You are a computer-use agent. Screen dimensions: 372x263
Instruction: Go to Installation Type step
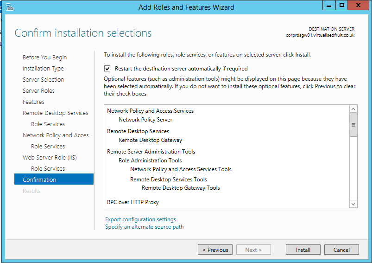point(43,68)
